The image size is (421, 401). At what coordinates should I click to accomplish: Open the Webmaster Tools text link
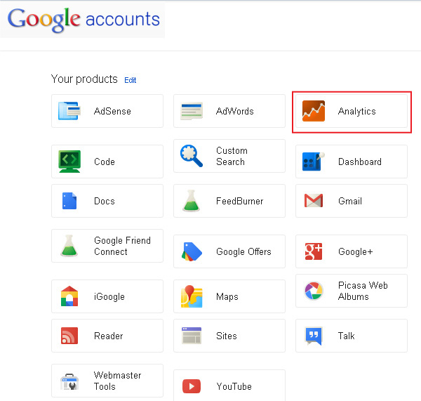click(117, 381)
